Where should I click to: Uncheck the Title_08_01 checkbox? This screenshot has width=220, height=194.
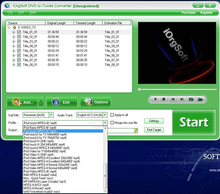click(19, 65)
